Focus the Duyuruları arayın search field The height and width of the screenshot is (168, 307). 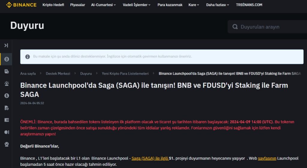coord(267,27)
